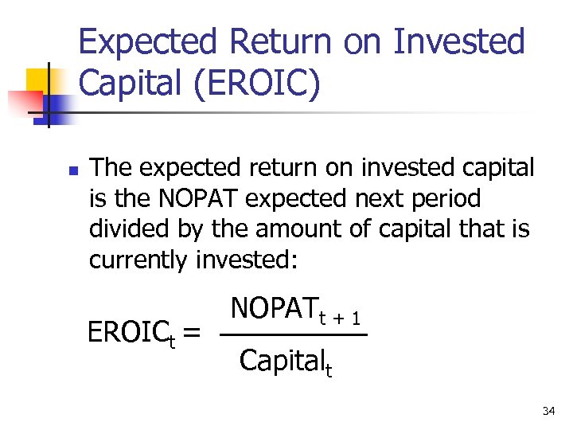Click the 't + 1' subscript
This screenshot has width=573, height=430.
pos(341,318)
